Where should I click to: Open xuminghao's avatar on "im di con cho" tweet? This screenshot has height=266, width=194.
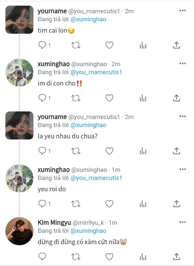click(19, 73)
